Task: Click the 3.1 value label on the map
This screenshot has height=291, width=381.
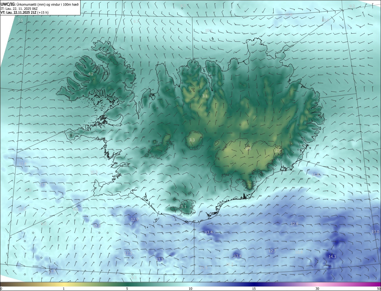Action: pyautogui.click(x=205, y=96)
